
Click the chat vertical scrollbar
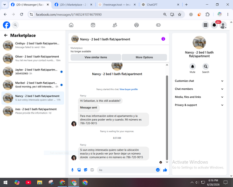coord(167,118)
